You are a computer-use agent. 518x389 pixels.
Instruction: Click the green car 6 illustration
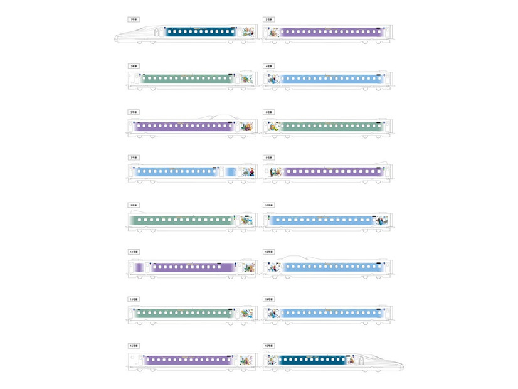pyautogui.click(x=327, y=127)
